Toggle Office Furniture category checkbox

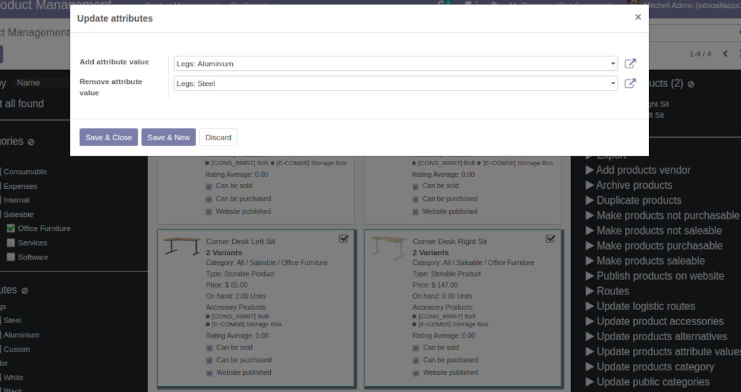pos(10,229)
